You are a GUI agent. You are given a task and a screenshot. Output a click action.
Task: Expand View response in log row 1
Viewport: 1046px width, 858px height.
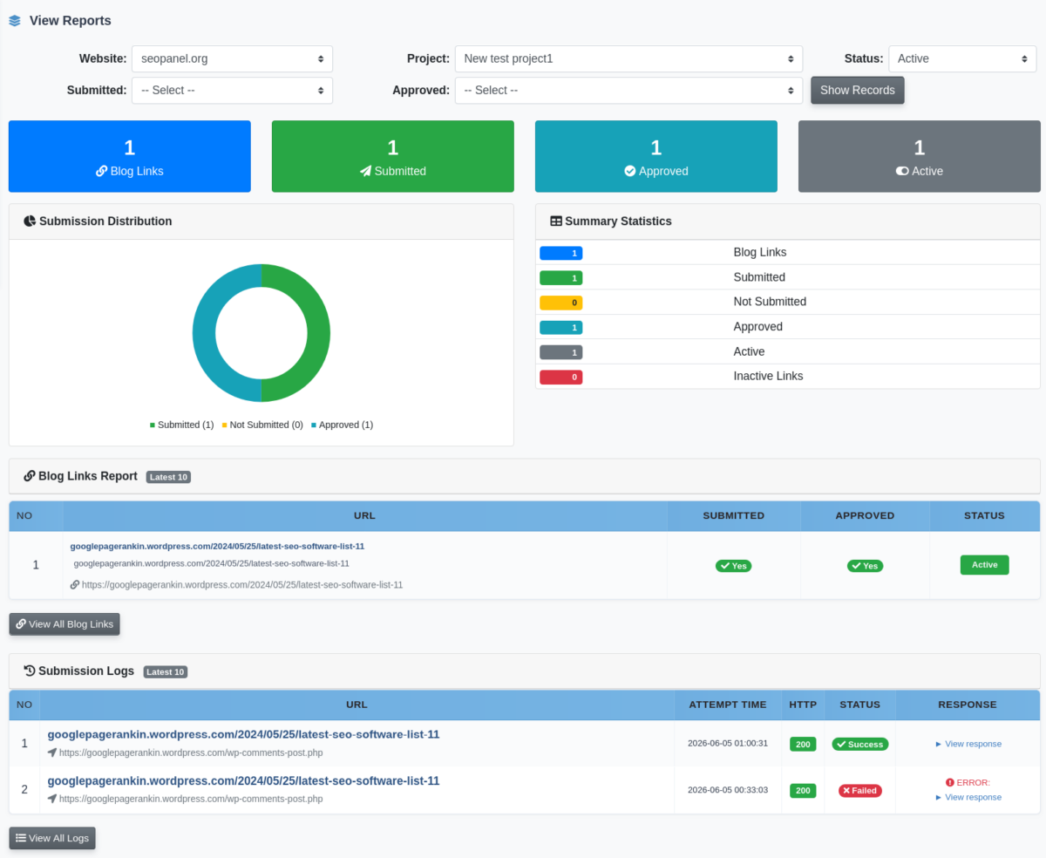pyautogui.click(x=968, y=744)
